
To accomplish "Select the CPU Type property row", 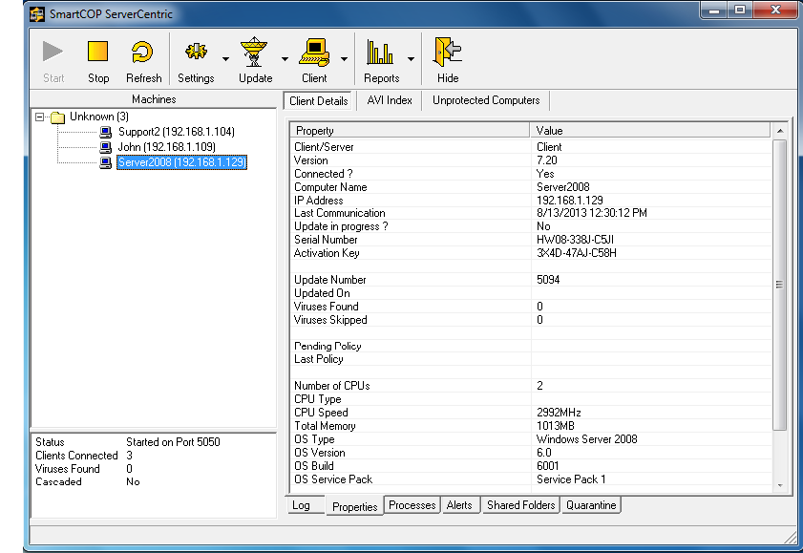I will [531, 399].
